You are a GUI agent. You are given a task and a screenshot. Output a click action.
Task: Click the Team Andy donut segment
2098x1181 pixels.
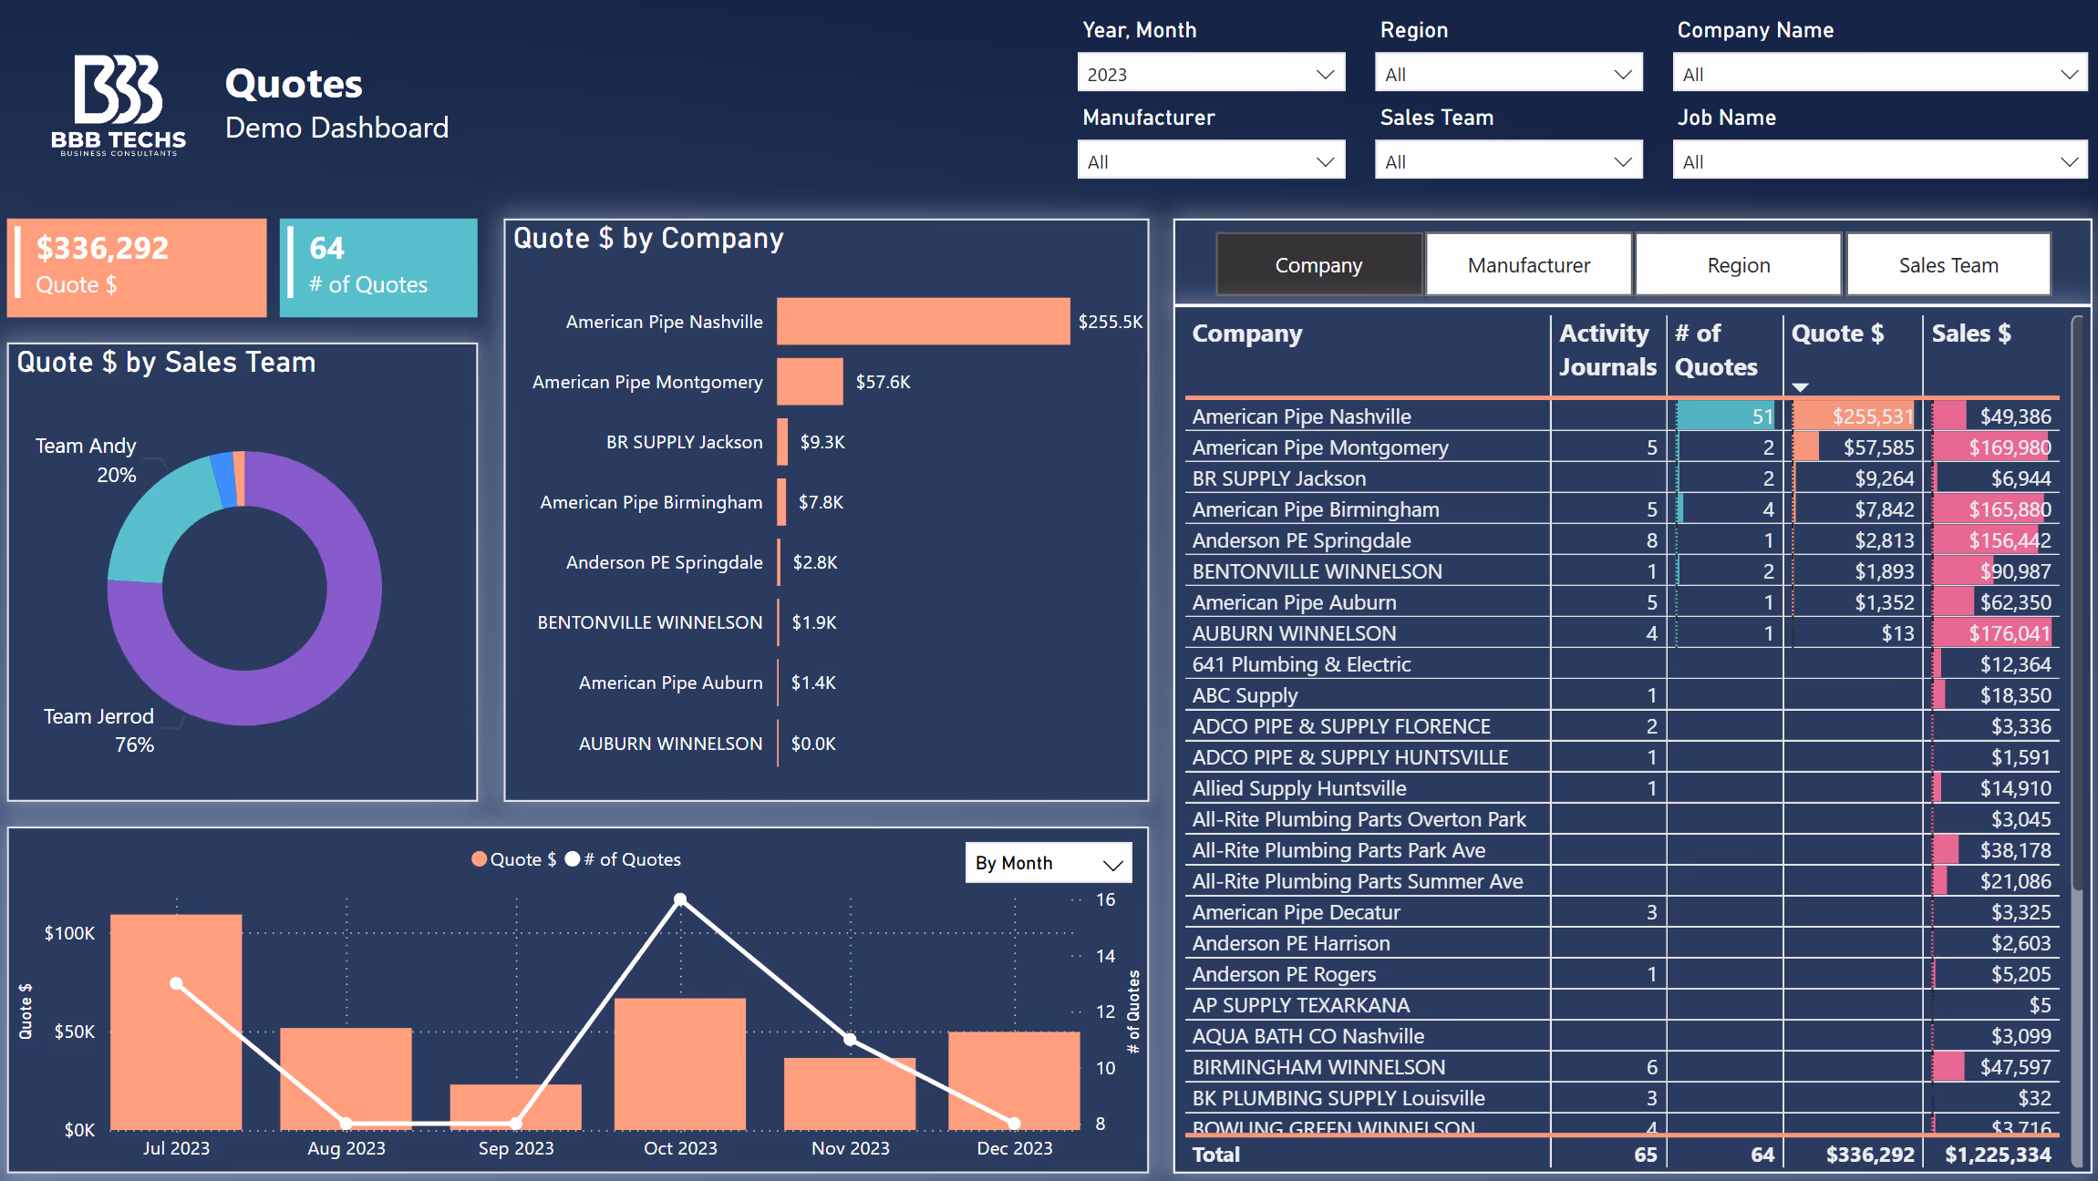(x=160, y=519)
